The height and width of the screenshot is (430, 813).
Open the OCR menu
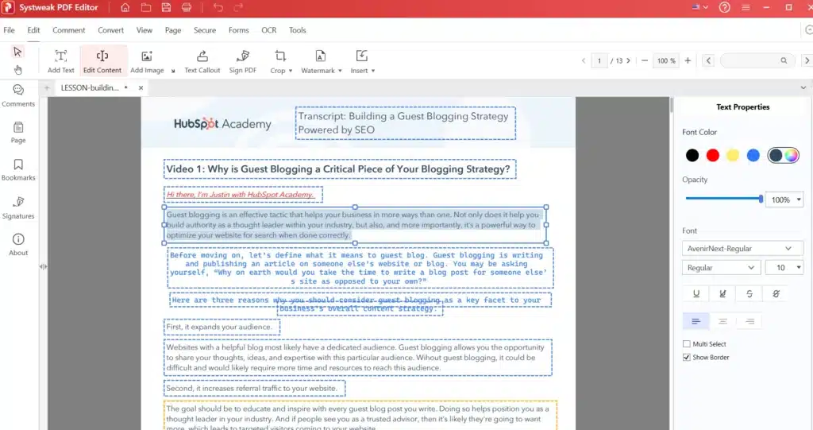tap(268, 30)
